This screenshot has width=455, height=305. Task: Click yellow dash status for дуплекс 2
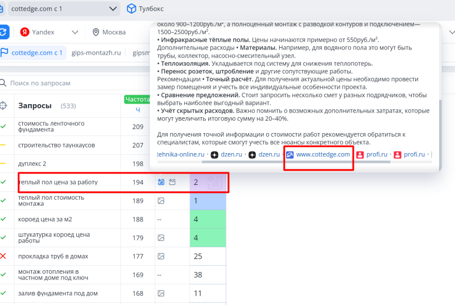(3, 163)
